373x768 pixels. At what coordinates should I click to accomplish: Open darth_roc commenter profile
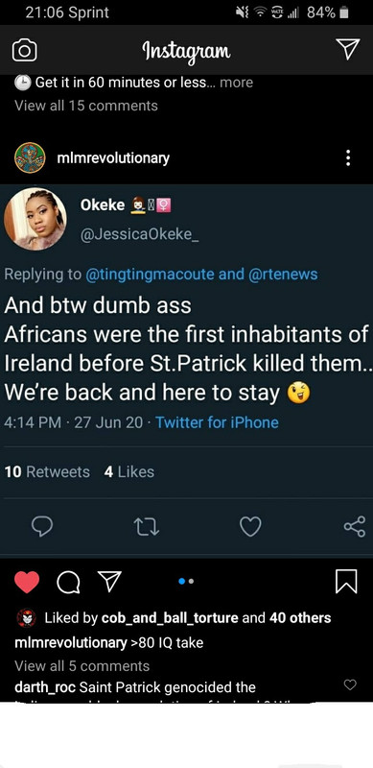coord(45,687)
